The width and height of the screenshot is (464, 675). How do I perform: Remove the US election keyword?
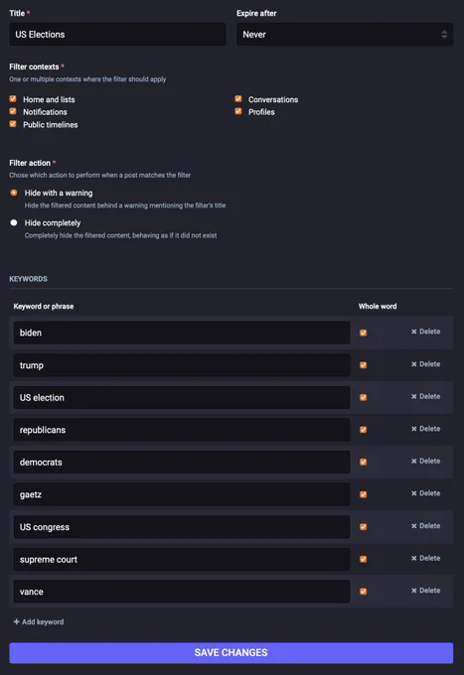click(x=425, y=396)
